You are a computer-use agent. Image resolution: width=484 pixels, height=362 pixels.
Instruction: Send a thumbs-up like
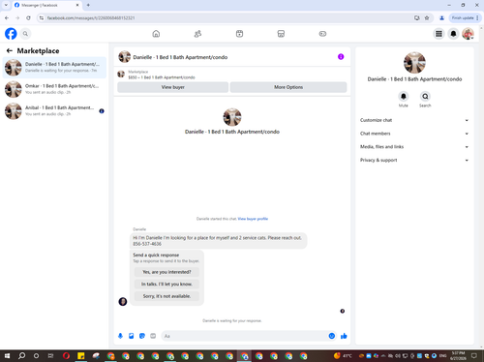click(344, 336)
